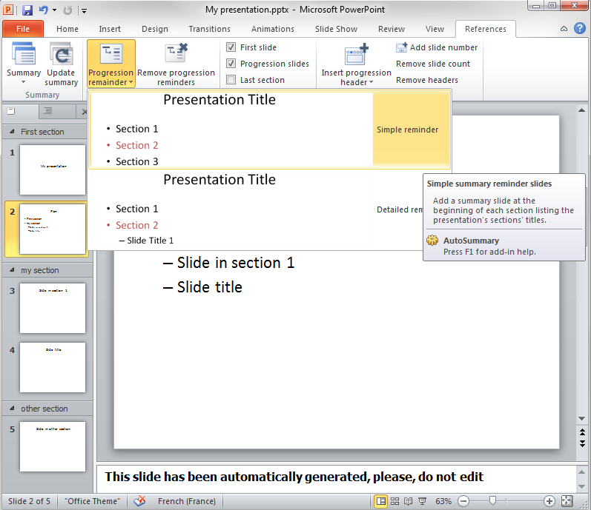The width and height of the screenshot is (591, 510).
Task: Click the French (France) language indicator
Action: tap(187, 501)
